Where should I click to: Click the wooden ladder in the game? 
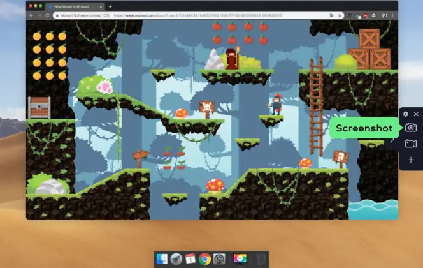tap(316, 106)
